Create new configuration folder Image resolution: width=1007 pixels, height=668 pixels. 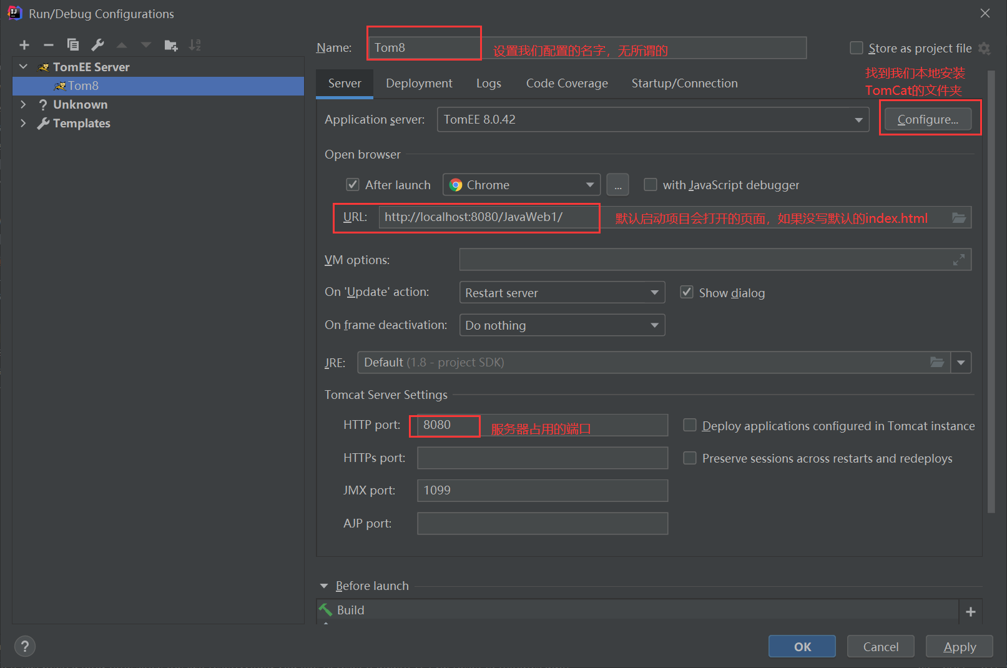point(170,45)
